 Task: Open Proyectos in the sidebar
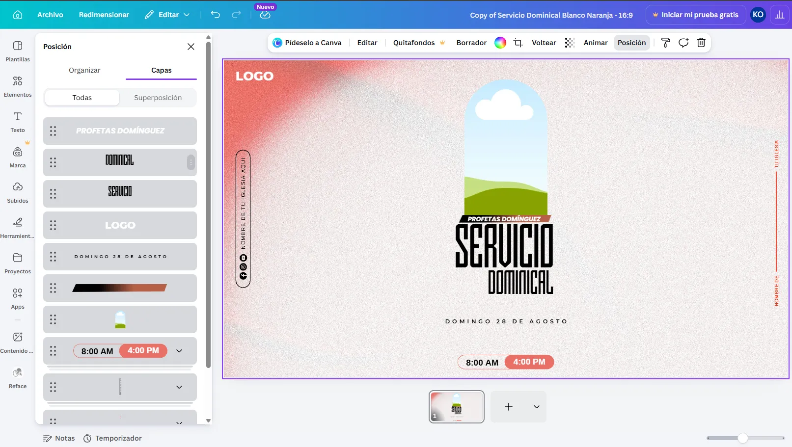click(18, 263)
